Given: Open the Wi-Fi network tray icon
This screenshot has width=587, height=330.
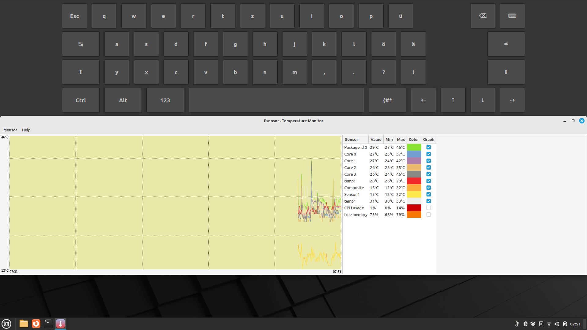Looking at the screenshot, I should click(549, 324).
